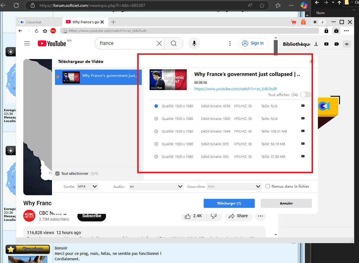Screen dimensions: 359x263
Task: Open CleverGet three-dot more menu
Action: [x=346, y=31]
